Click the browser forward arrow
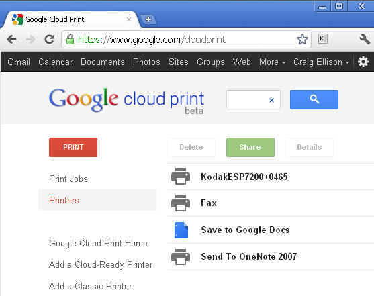This screenshot has height=296, width=374. coord(30,40)
